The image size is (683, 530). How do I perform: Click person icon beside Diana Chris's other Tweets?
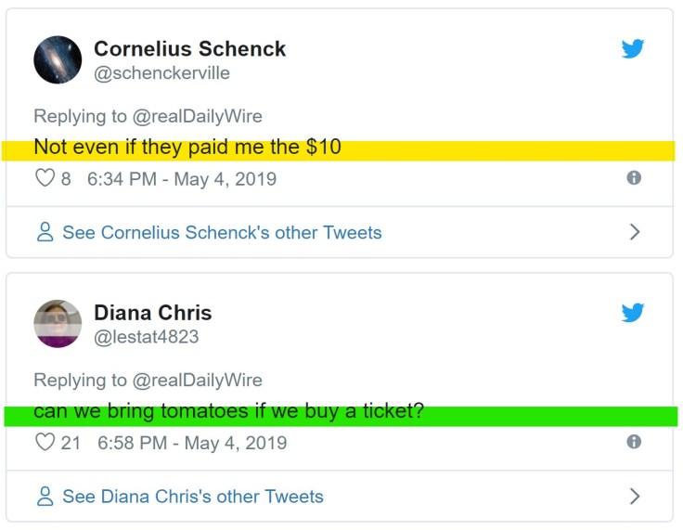click(45, 497)
